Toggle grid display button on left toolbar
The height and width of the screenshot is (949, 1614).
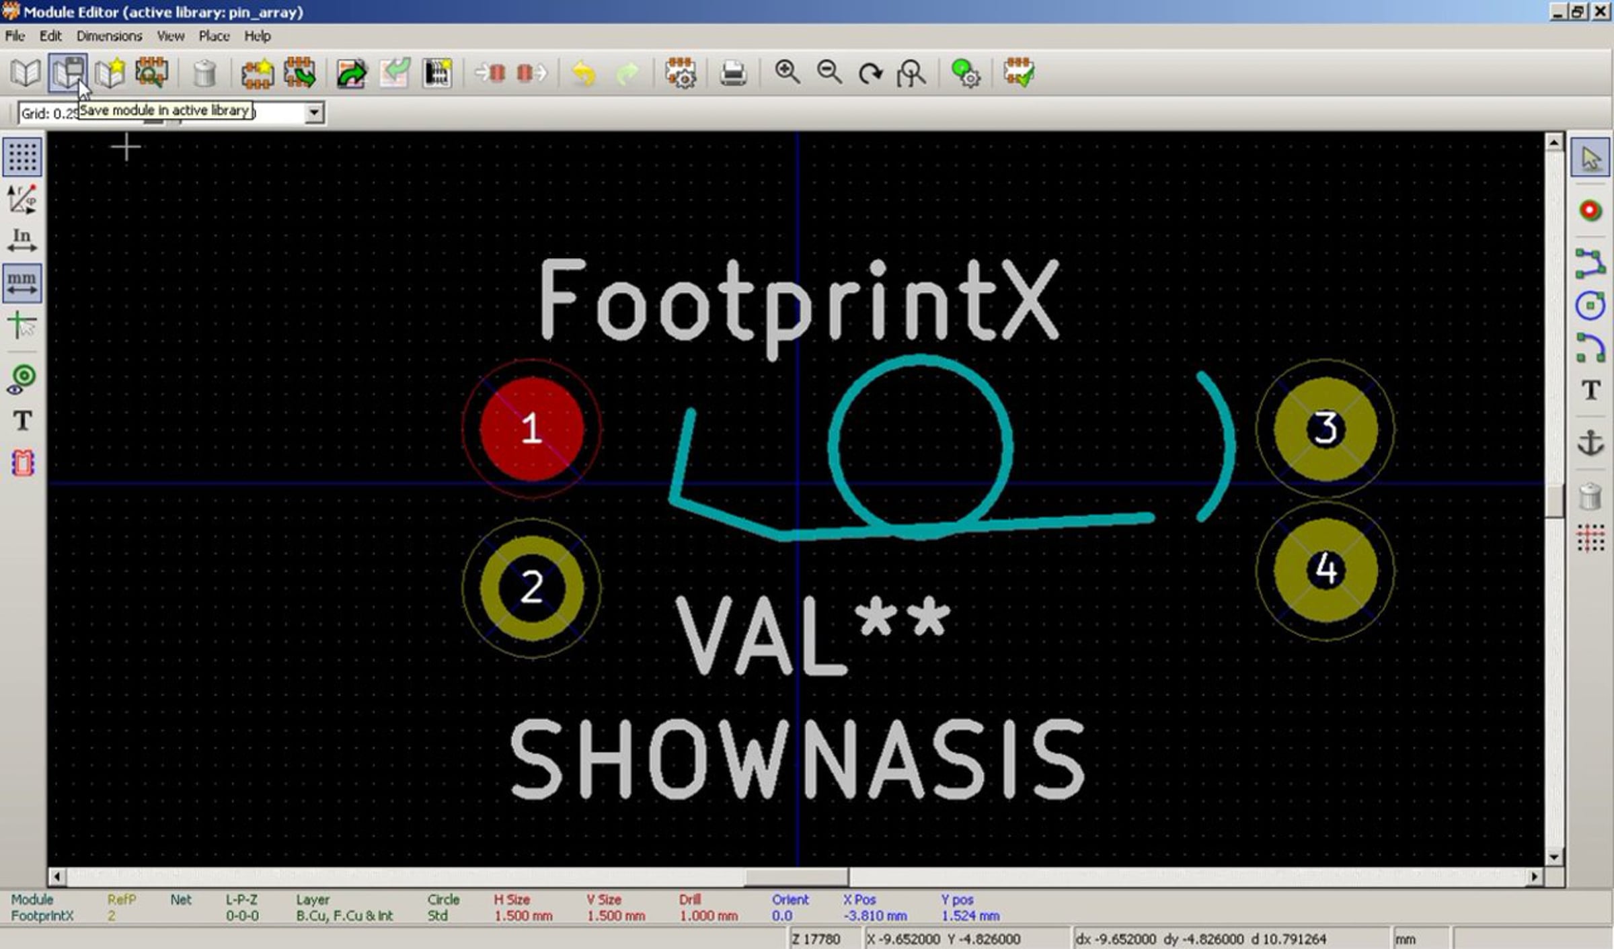coord(22,157)
